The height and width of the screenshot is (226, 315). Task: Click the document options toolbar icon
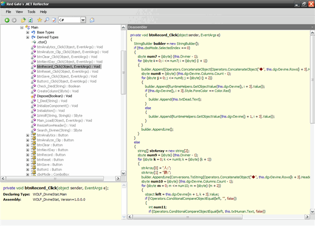[x=54, y=20]
